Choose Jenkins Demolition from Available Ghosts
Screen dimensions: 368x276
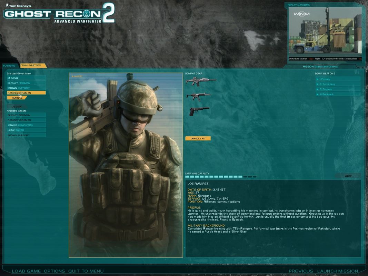[26, 125]
